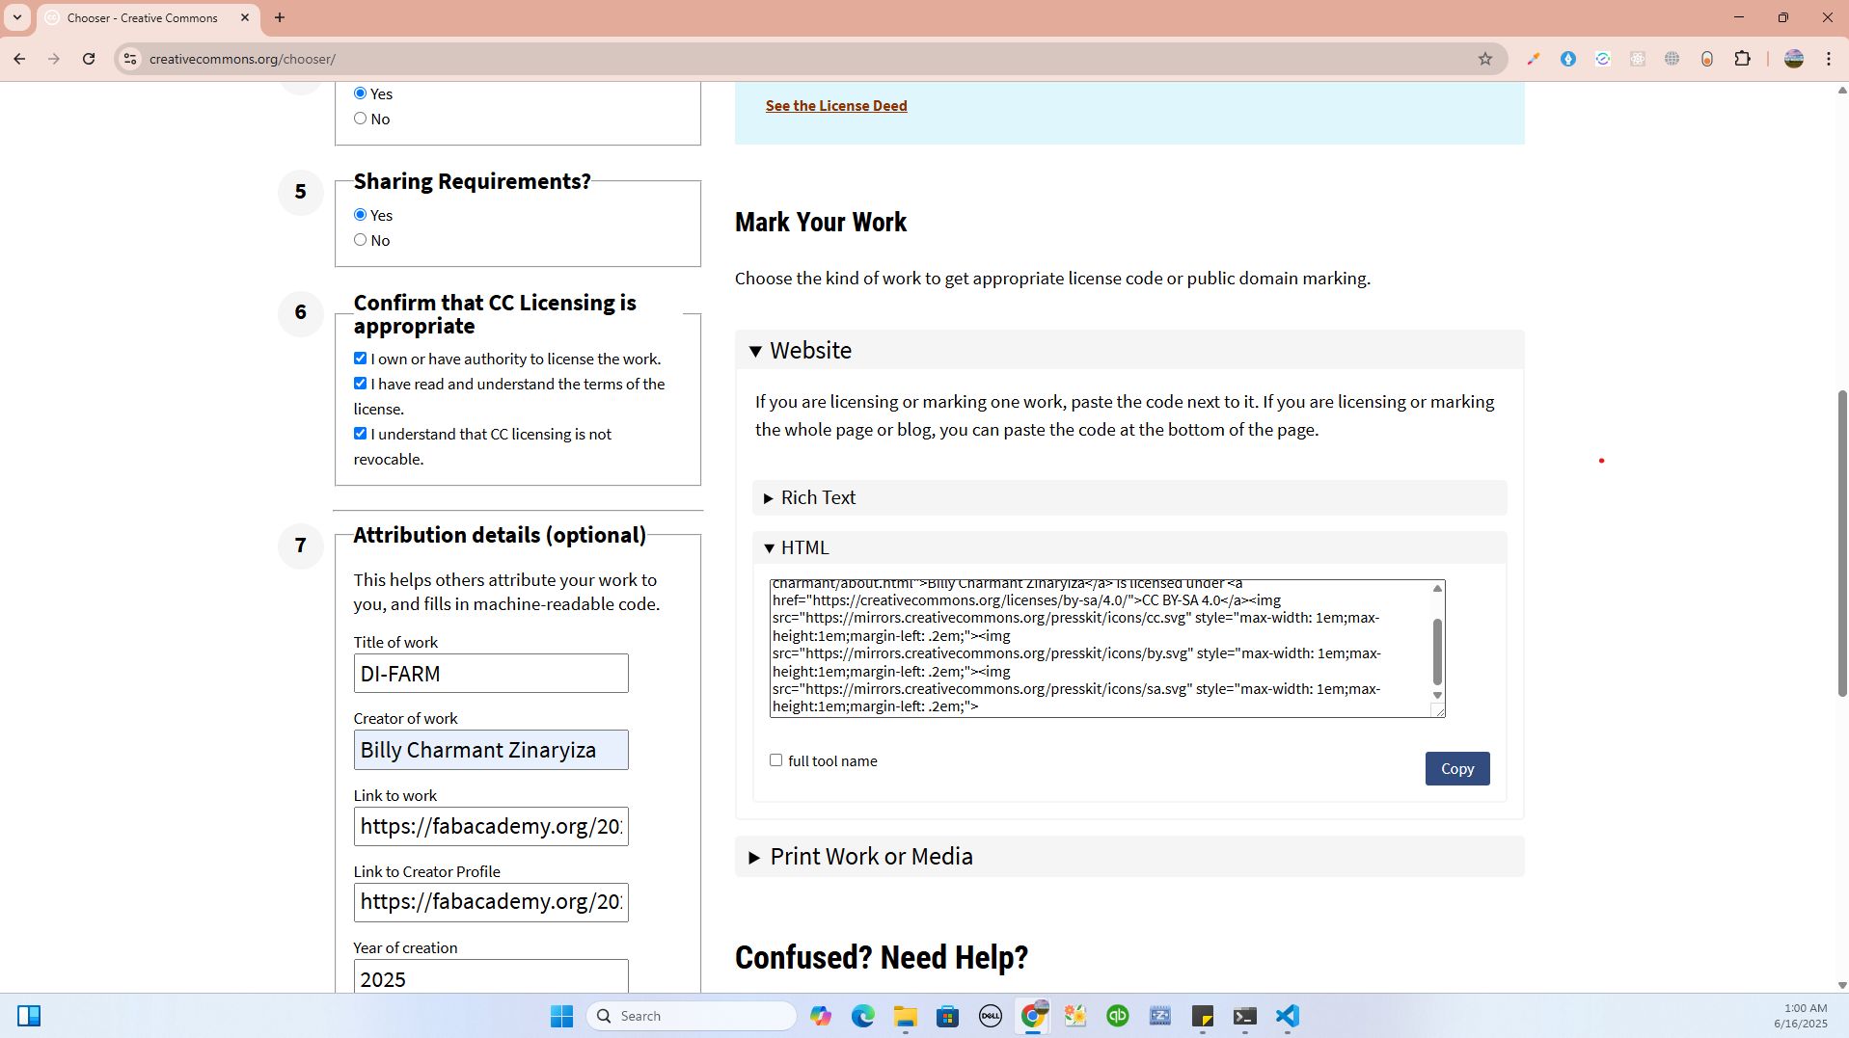The height and width of the screenshot is (1038, 1849).
Task: Click the page scrollbar down arrow
Action: coord(1841,985)
